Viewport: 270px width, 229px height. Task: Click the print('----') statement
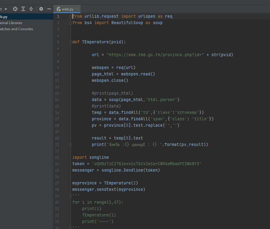98,221
